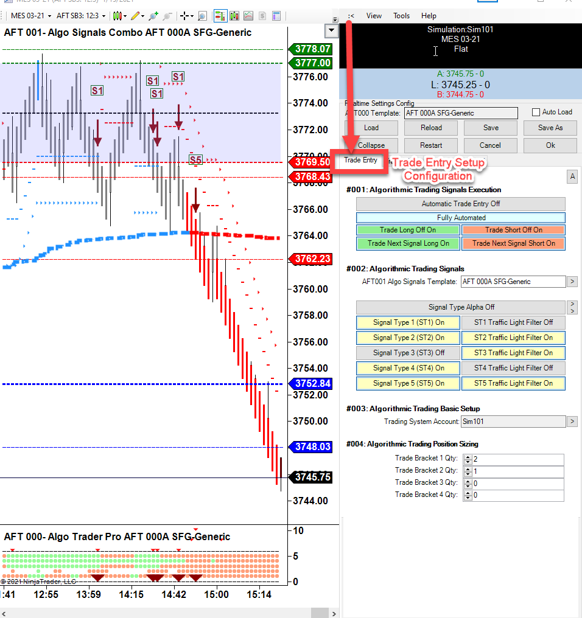Viewport: 582px width, 618px height.
Task: Switch to the Trade Entry tab
Action: pos(360,161)
